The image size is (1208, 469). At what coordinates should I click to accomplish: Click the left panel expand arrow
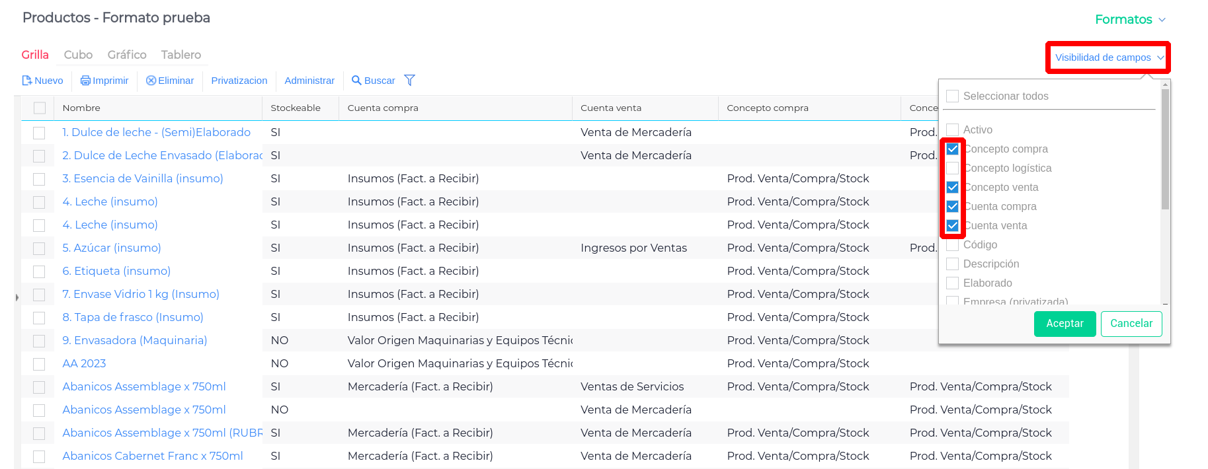(17, 297)
